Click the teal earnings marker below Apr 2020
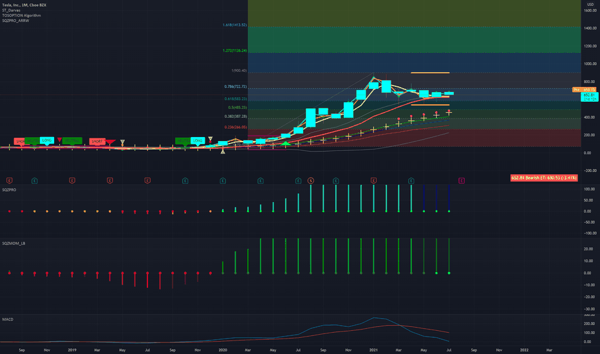Screen dimensions: 600x354 tap(261, 181)
